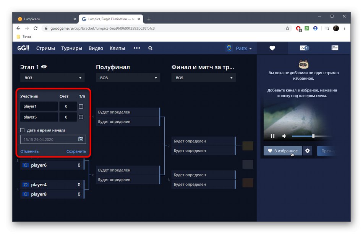
Task: Click the date and time input field
Action: pyautogui.click(x=53, y=139)
